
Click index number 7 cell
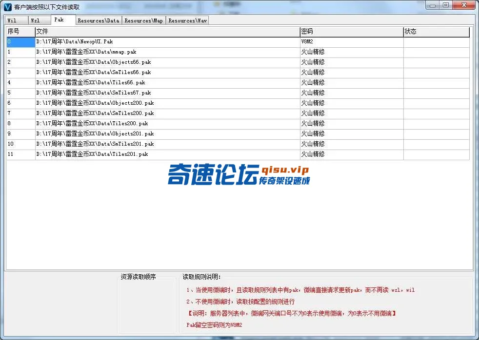coord(21,113)
